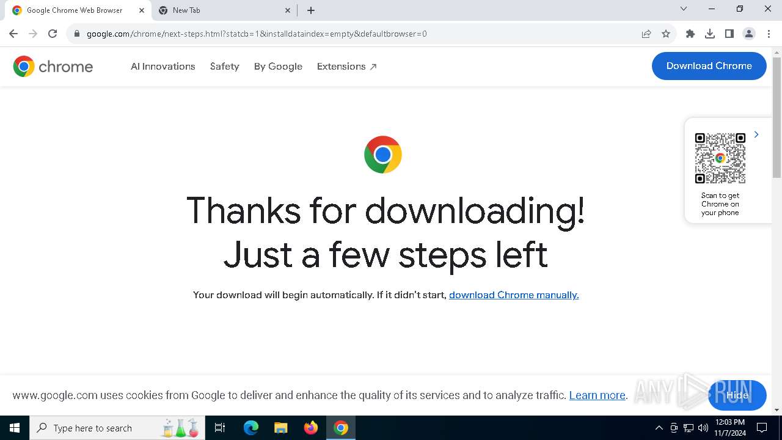Click the 'Scan to get Chrome on your phone' text

click(x=720, y=204)
